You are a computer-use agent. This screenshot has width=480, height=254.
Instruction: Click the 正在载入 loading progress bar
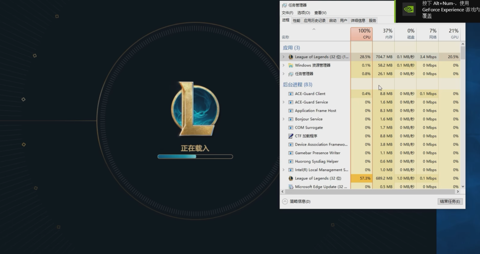click(195, 156)
